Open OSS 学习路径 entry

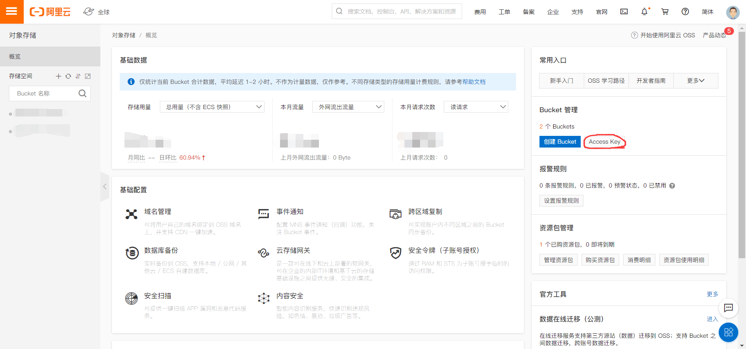pos(606,81)
